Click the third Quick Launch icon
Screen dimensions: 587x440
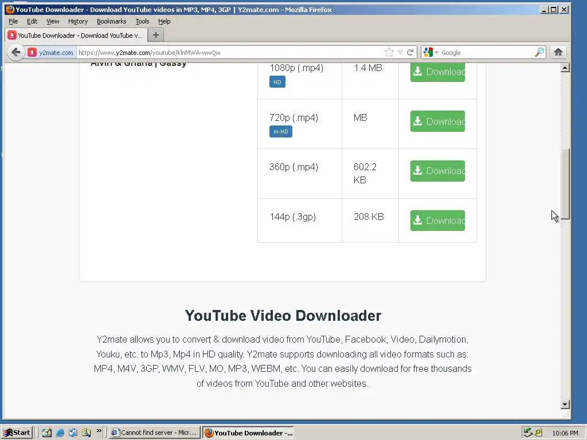[x=73, y=433]
